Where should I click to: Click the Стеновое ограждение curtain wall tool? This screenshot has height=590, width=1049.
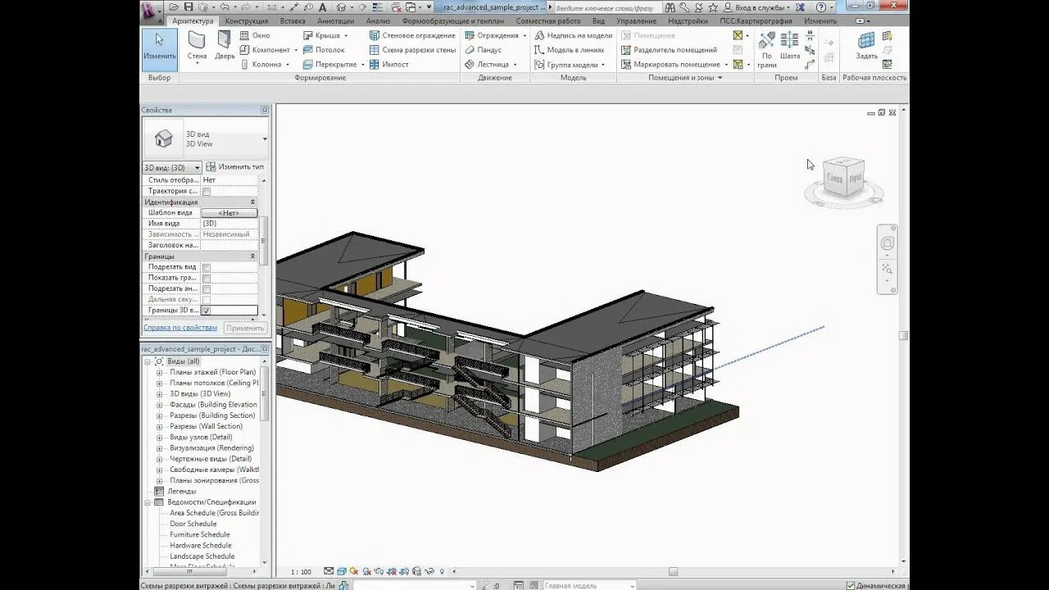[x=412, y=35]
